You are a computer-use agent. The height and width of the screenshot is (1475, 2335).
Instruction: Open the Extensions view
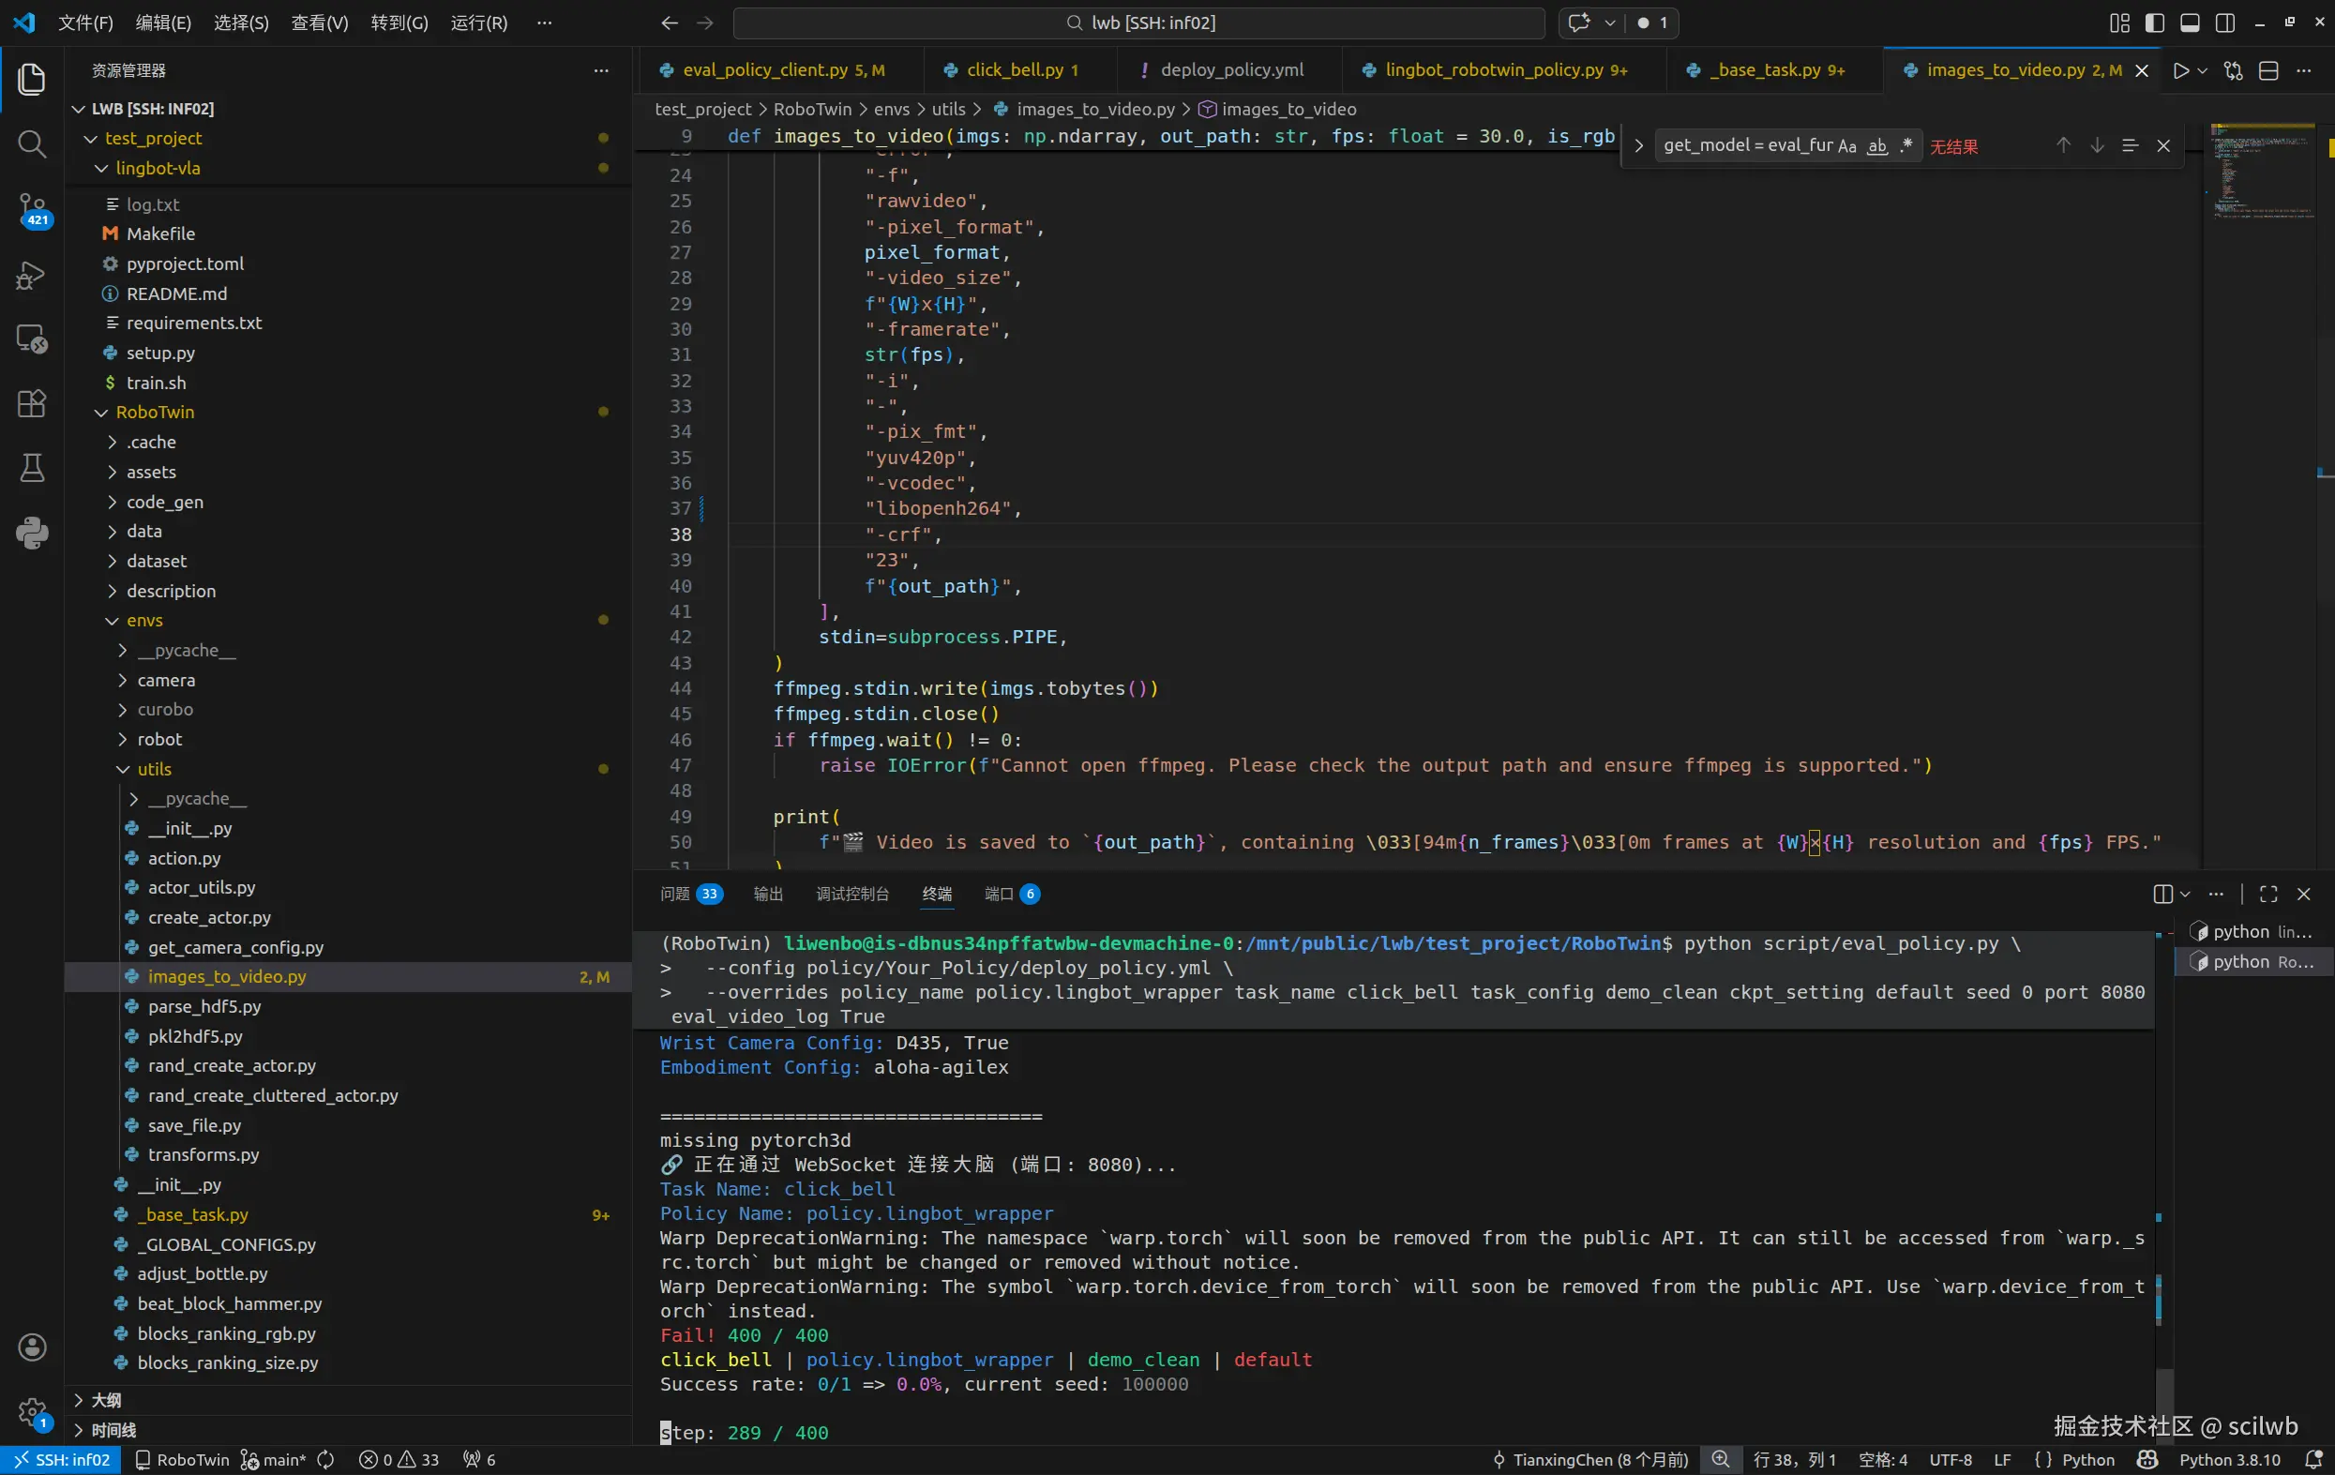[32, 403]
